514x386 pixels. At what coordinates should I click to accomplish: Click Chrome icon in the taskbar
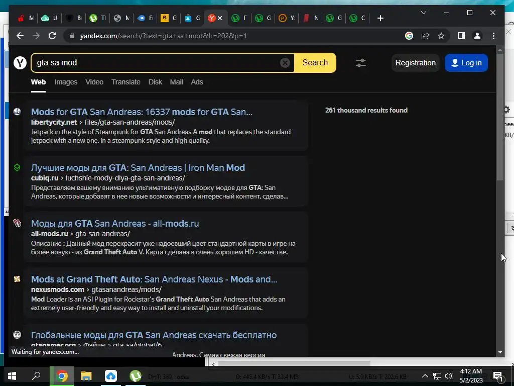coord(62,376)
